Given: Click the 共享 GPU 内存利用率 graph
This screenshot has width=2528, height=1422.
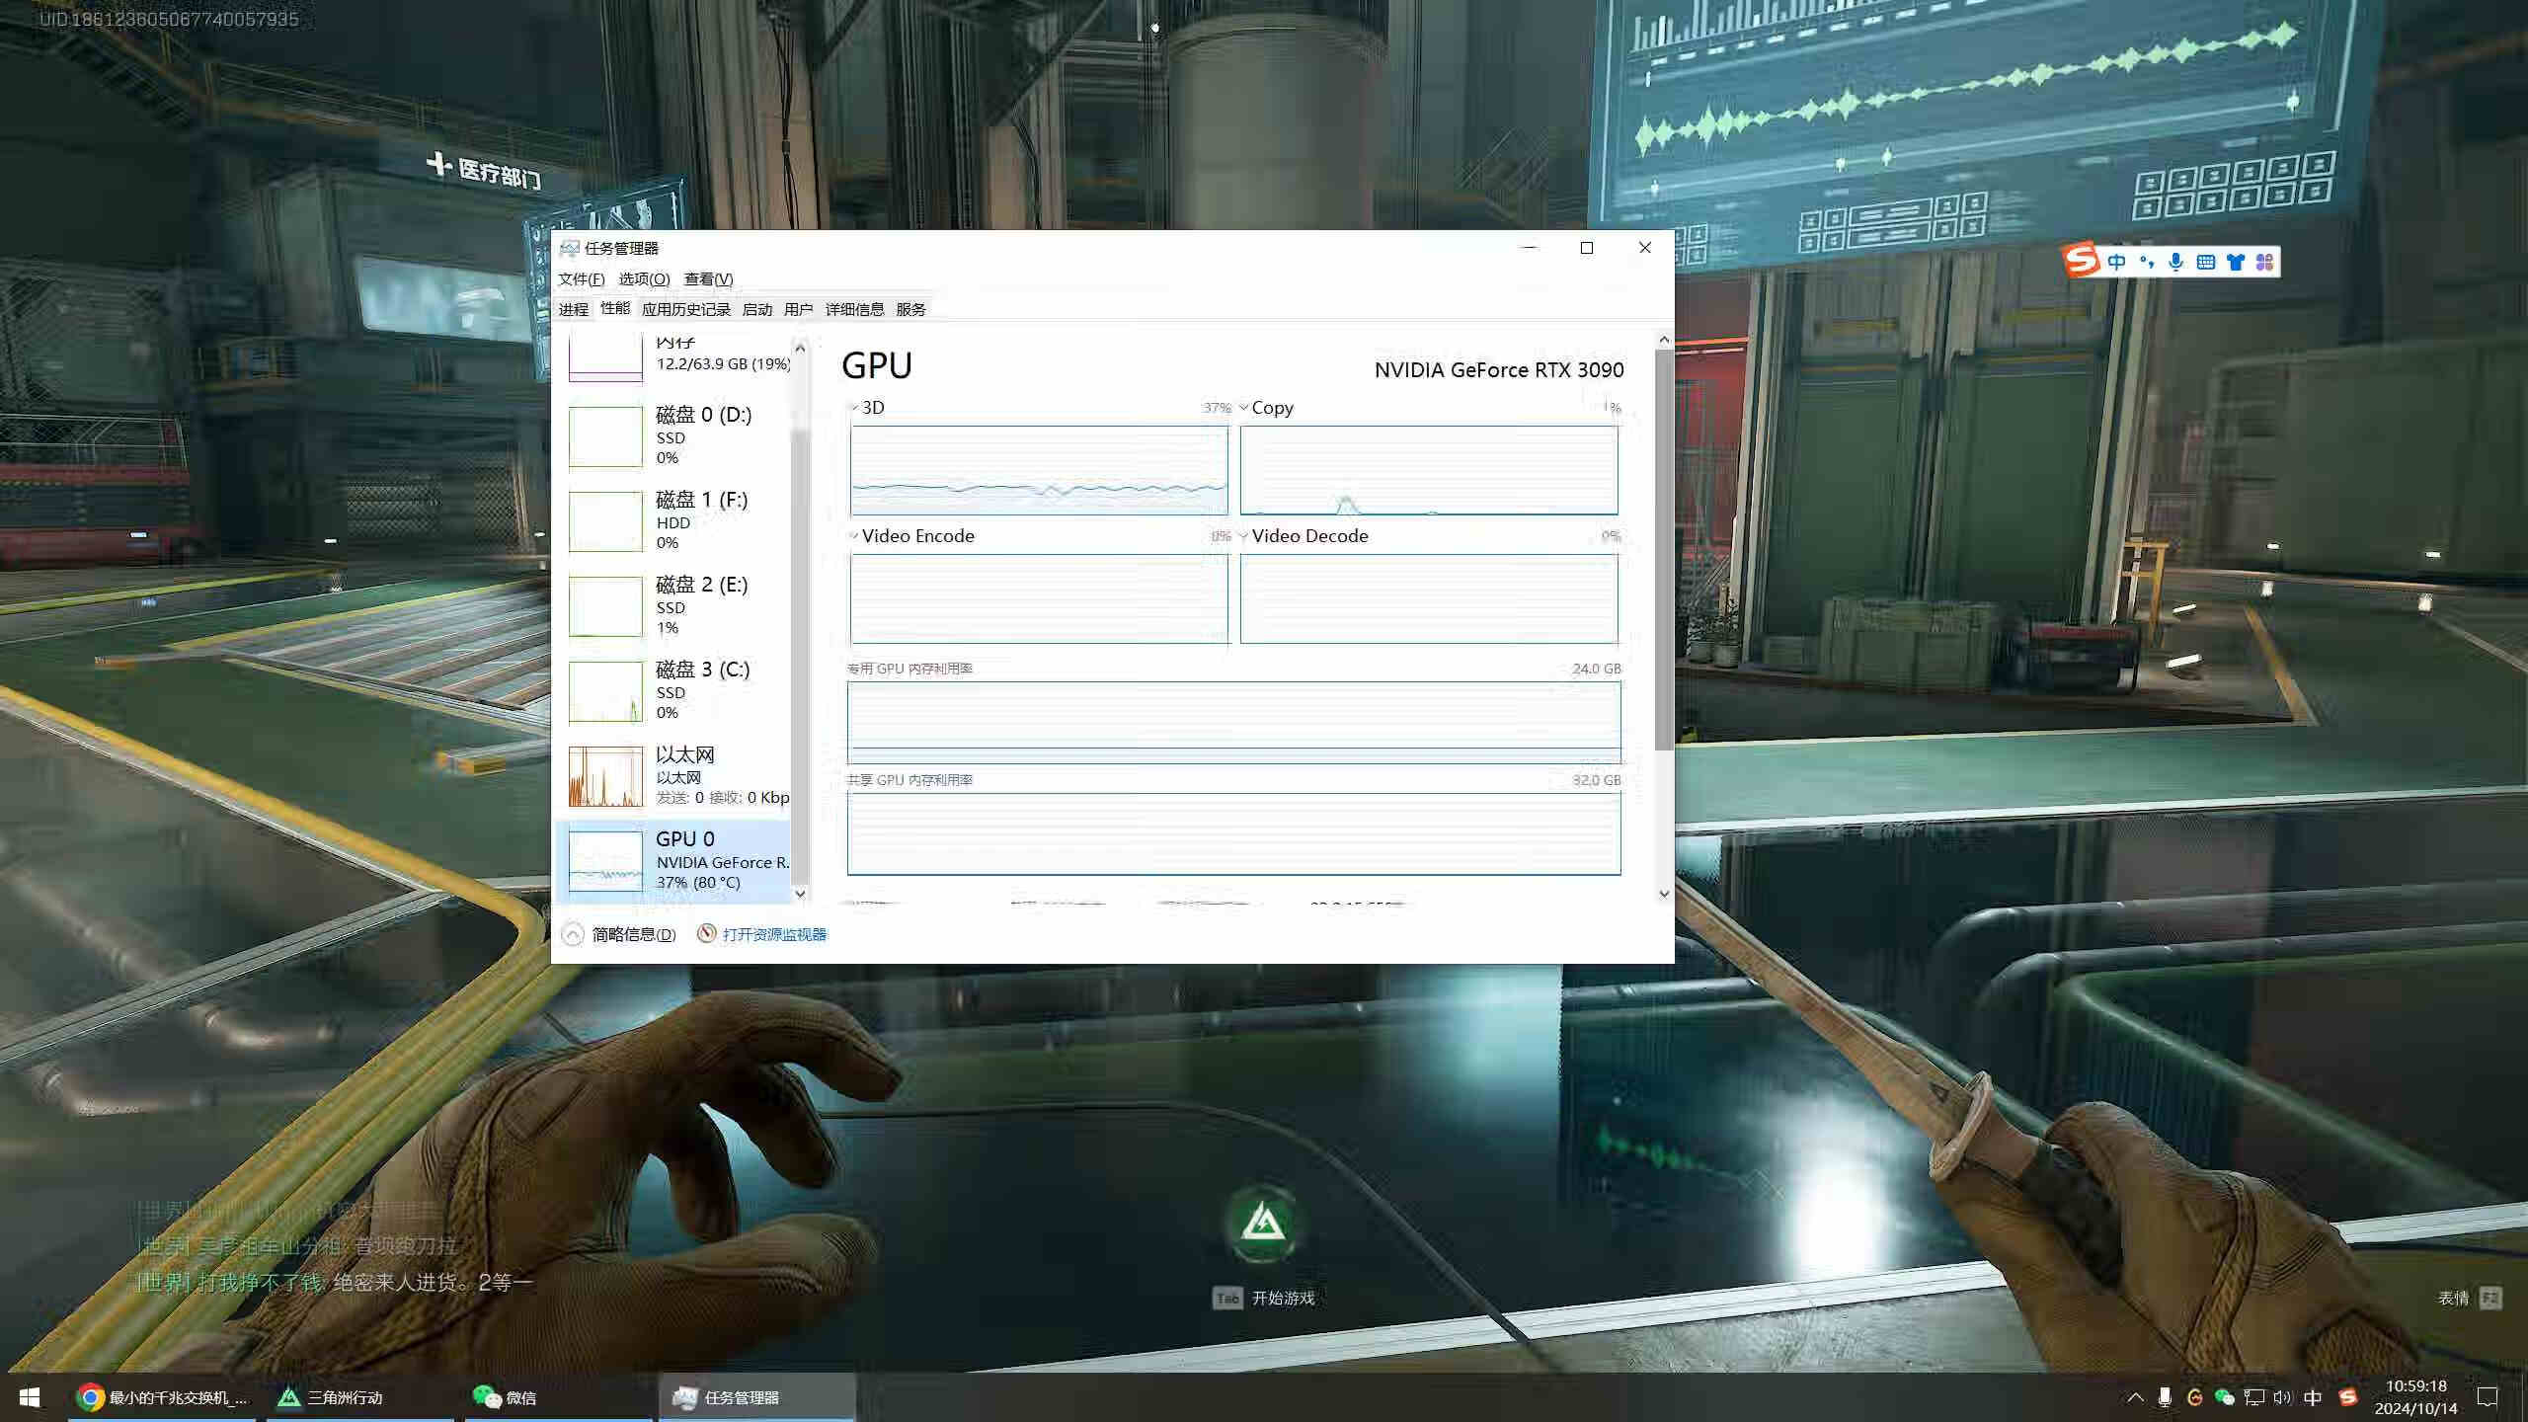Looking at the screenshot, I should (1233, 833).
